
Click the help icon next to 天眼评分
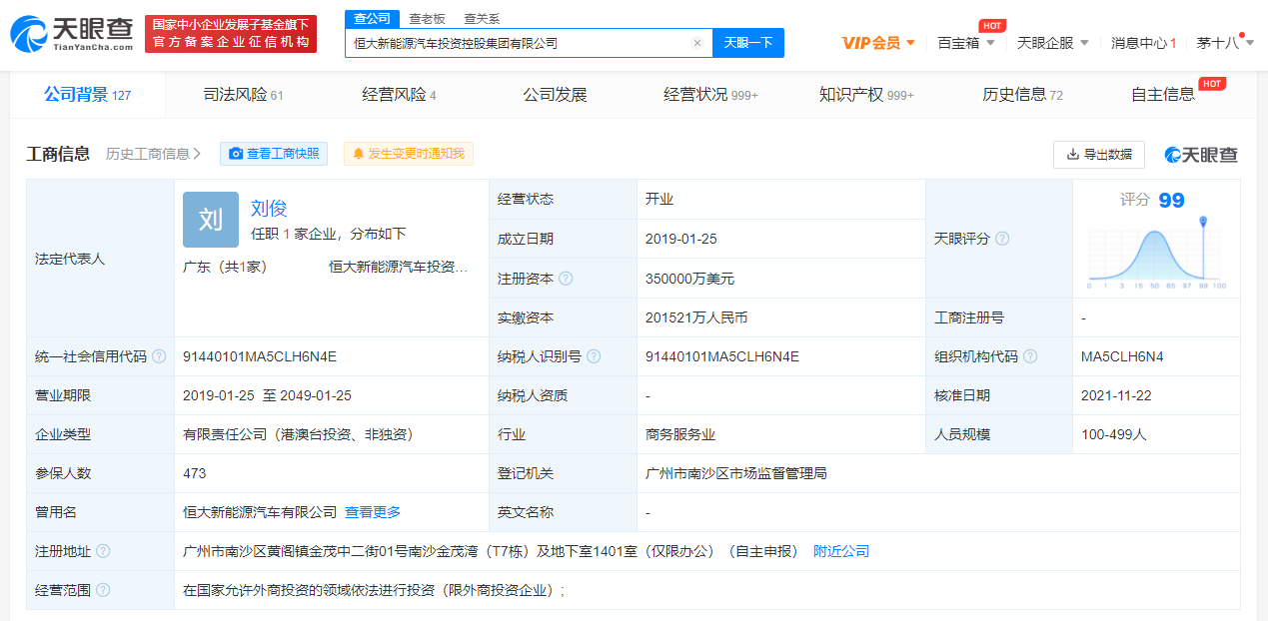[x=1002, y=239]
